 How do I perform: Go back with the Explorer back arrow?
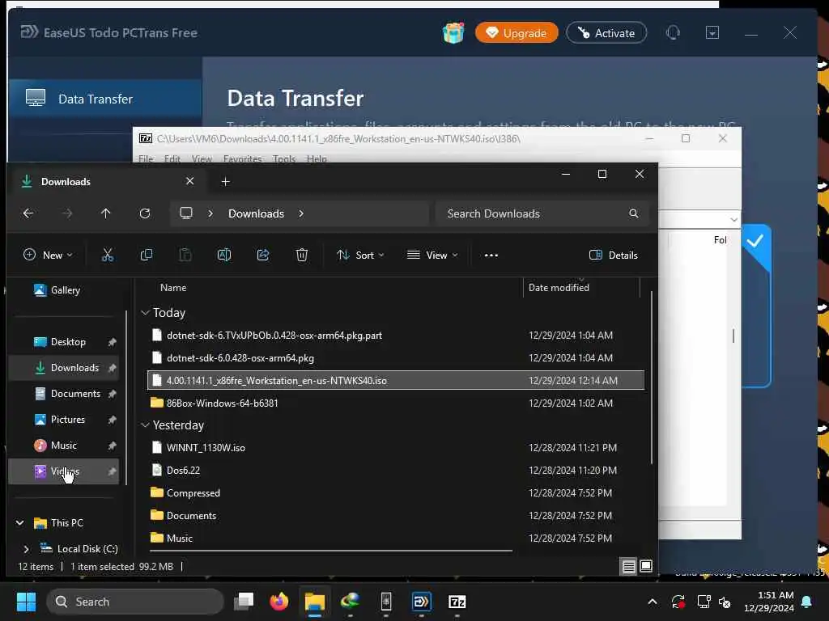click(28, 213)
